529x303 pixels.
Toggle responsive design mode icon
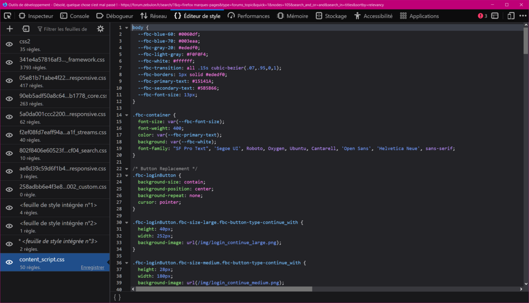pos(511,16)
